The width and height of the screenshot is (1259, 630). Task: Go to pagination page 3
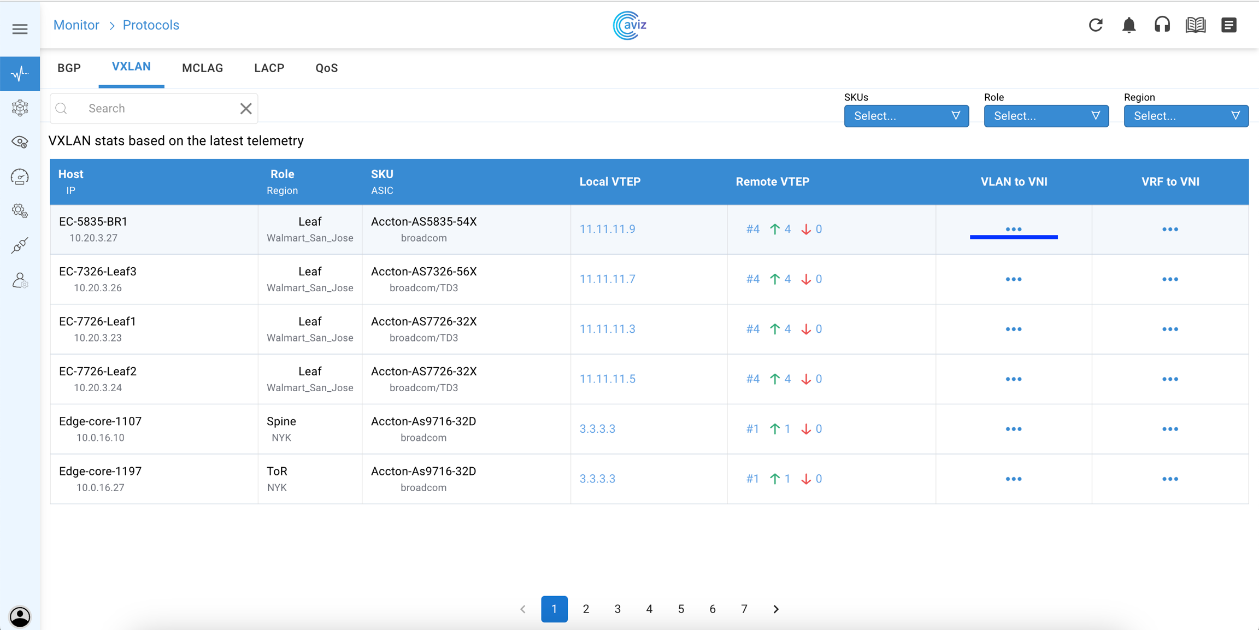(617, 609)
